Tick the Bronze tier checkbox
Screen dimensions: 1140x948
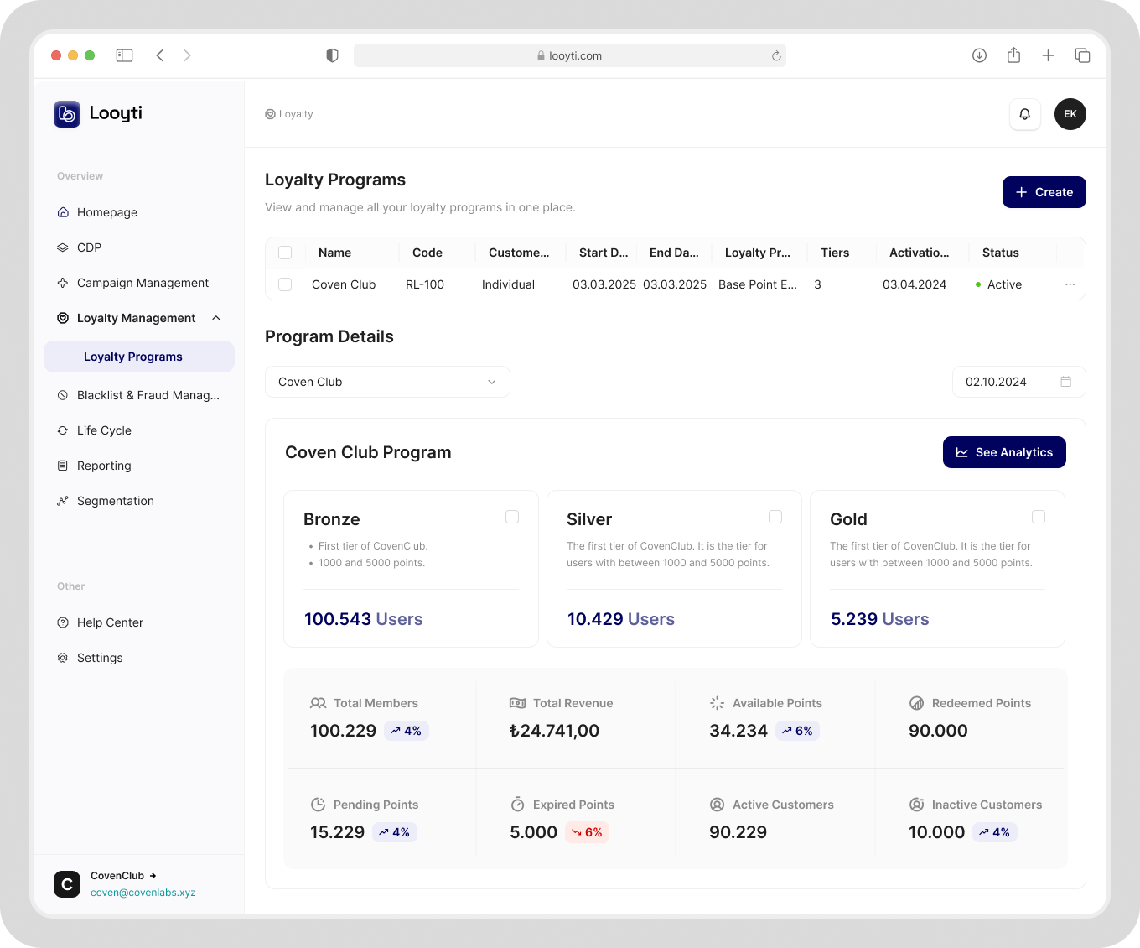click(x=512, y=517)
